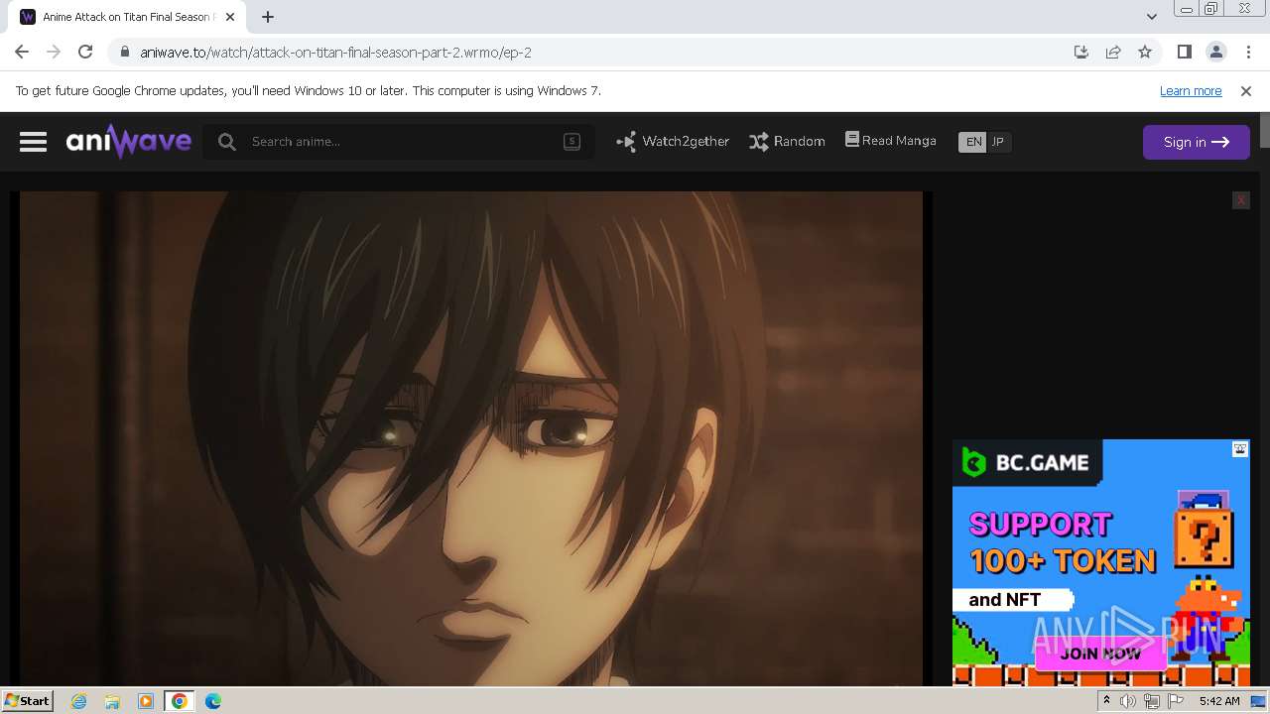
Task: Click the taskbar clock 5:42 AM
Action: pos(1218,701)
